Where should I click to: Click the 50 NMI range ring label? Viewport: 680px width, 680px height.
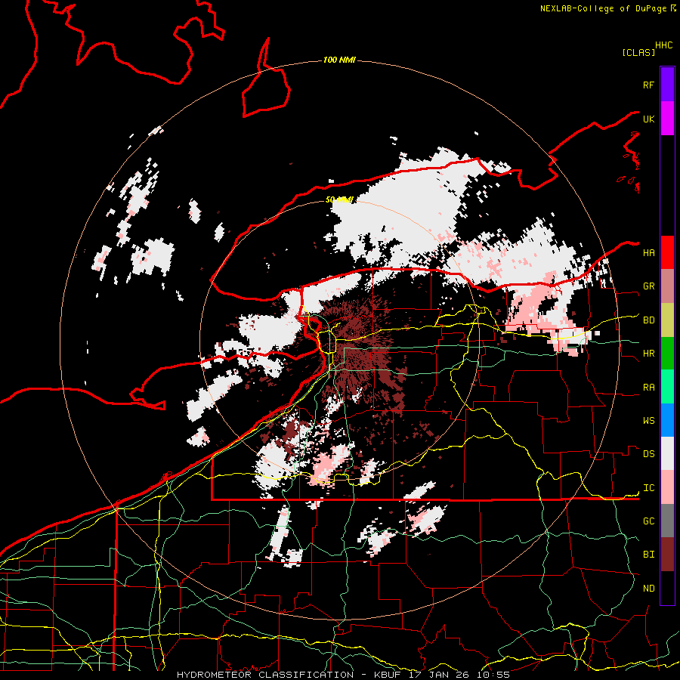339,199
